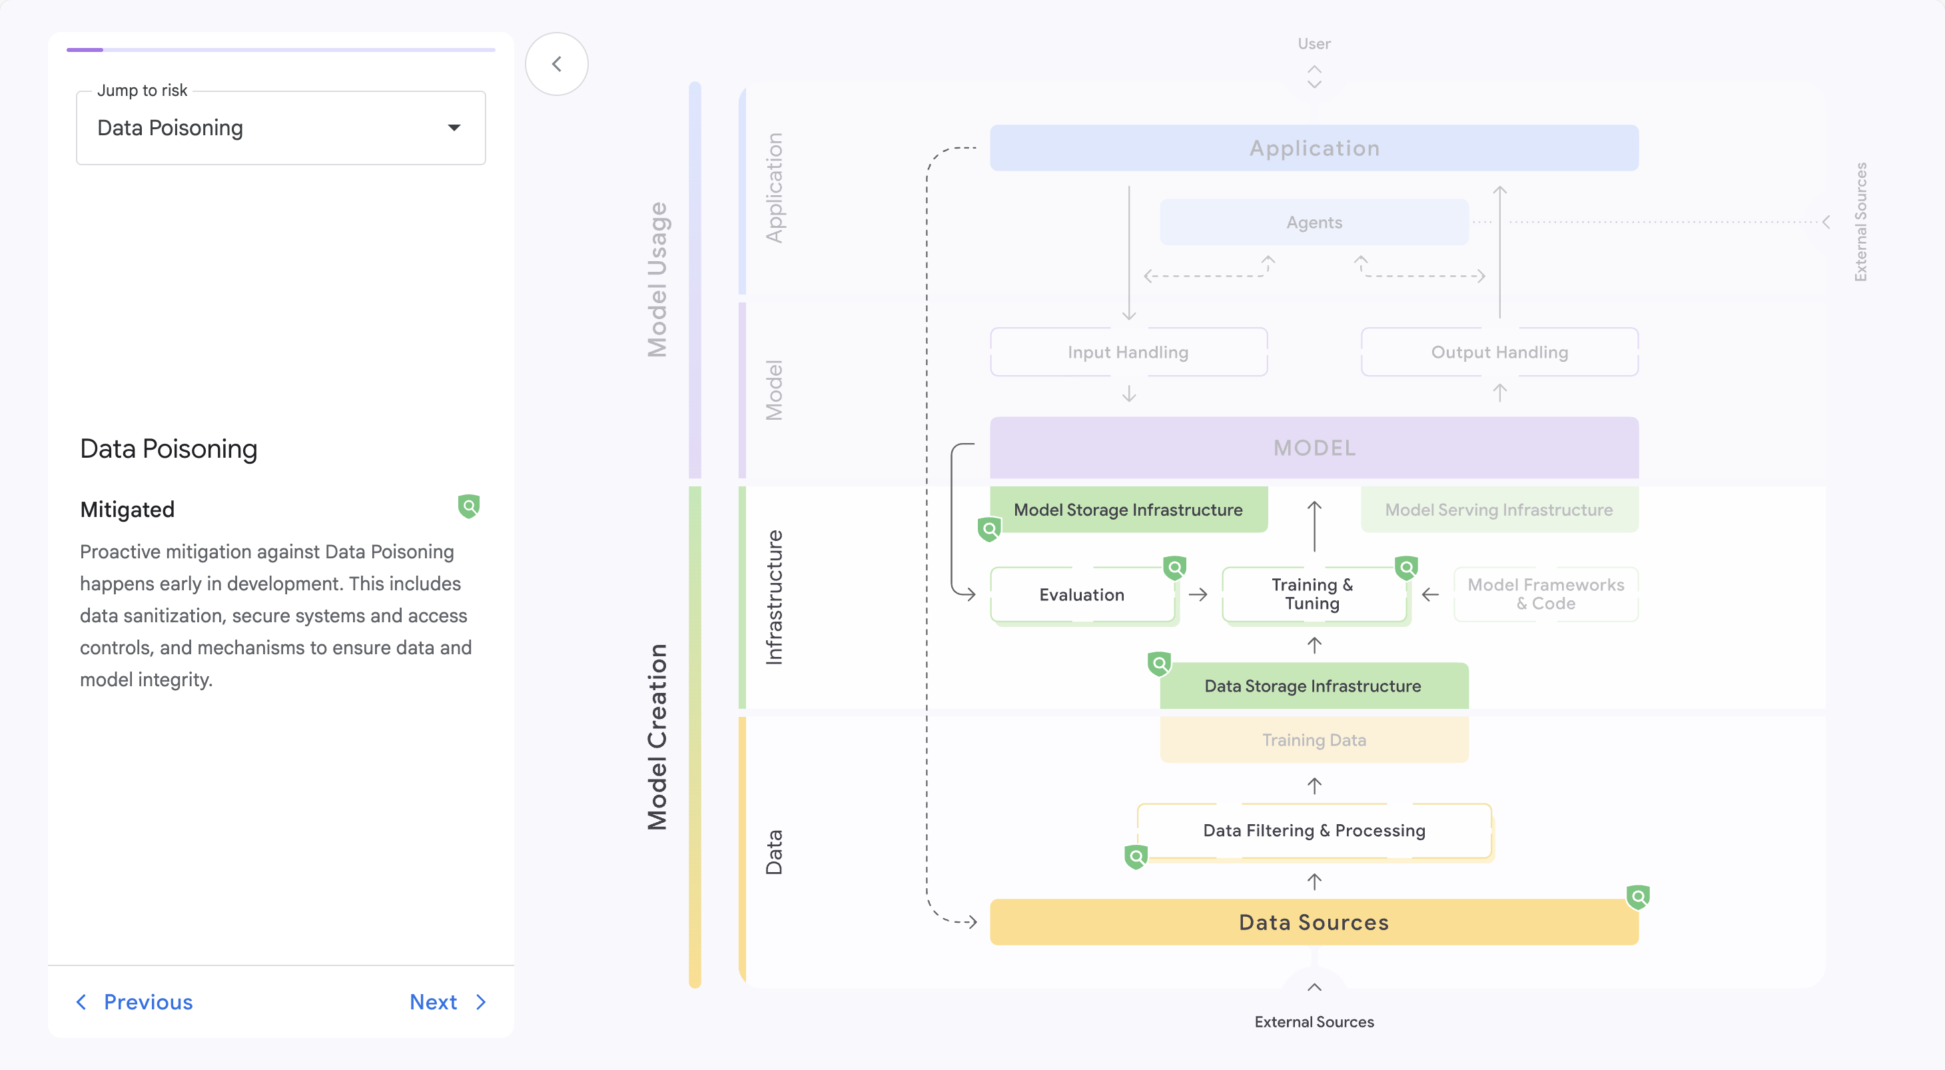Image resolution: width=1945 pixels, height=1070 pixels.
Task: Go to the Previous risk
Action: [135, 1002]
